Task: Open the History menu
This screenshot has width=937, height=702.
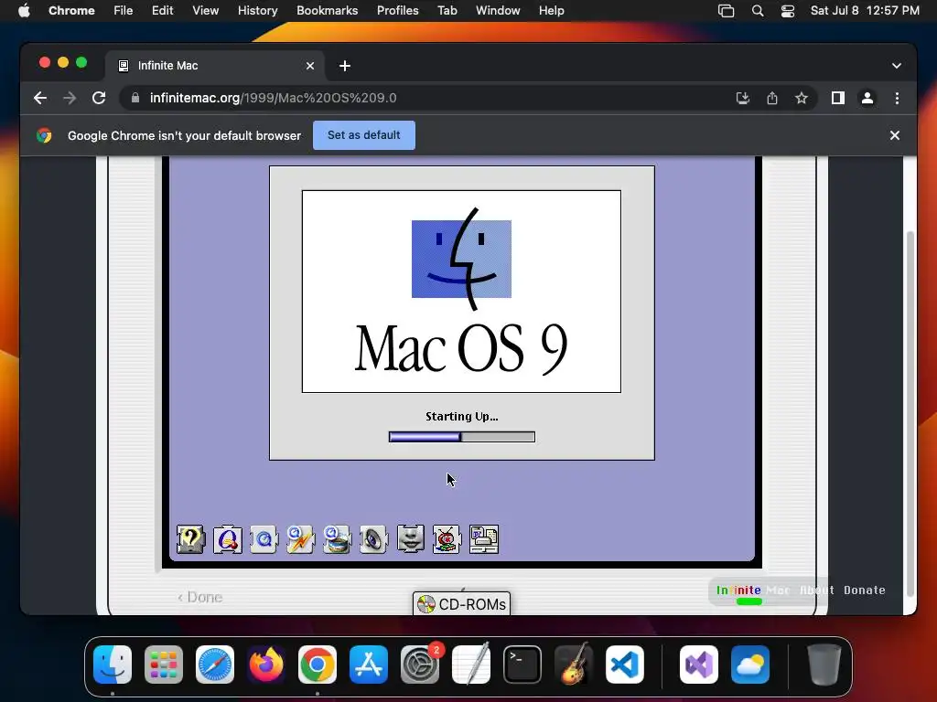Action: [x=257, y=11]
